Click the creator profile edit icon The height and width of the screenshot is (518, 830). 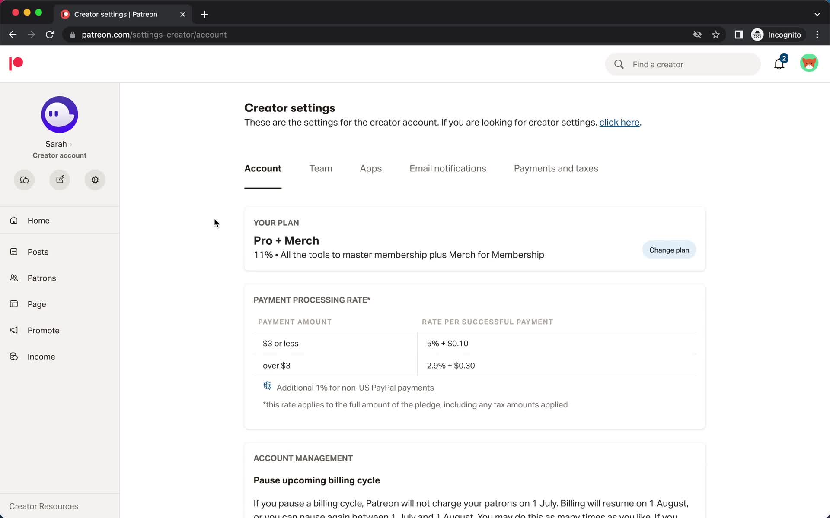tap(60, 179)
